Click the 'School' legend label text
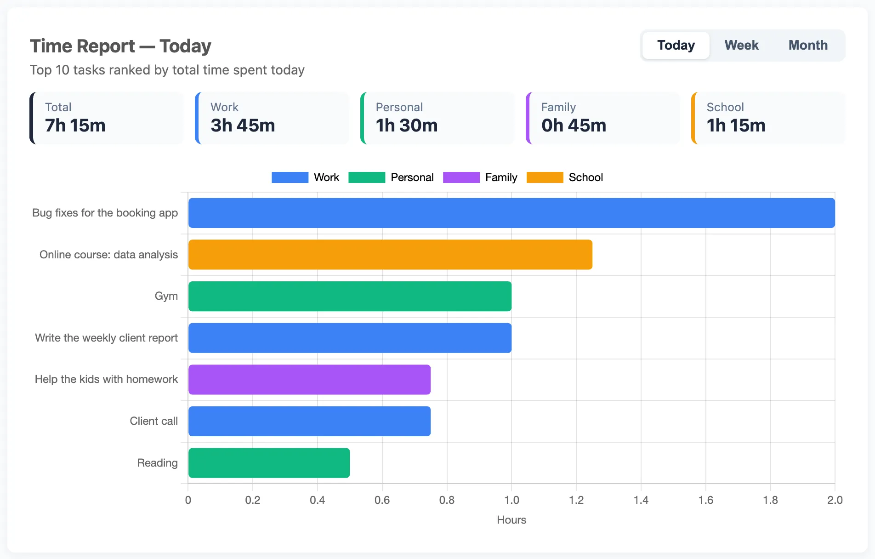 click(x=585, y=177)
